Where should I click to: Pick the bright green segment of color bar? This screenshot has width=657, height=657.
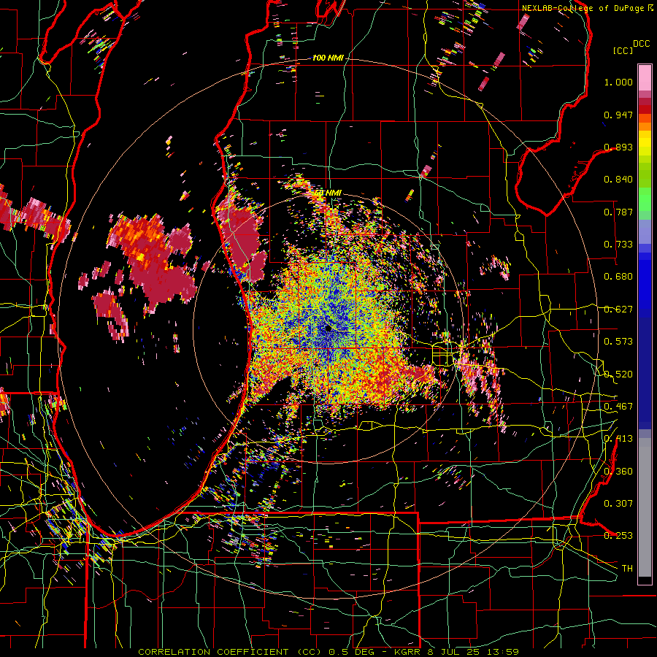(645, 199)
